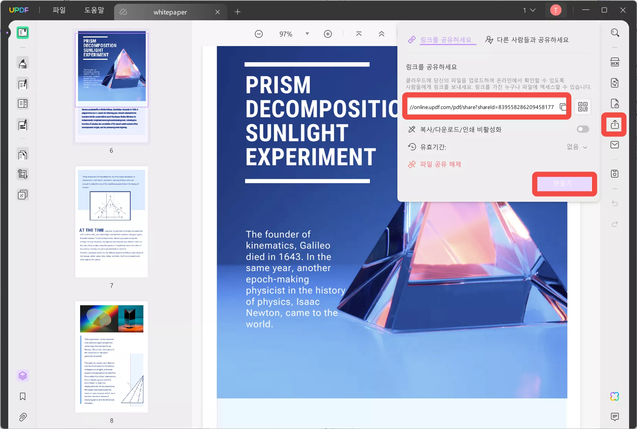Add a new tab with plus button
Screen dimensions: 637x429
(238, 12)
